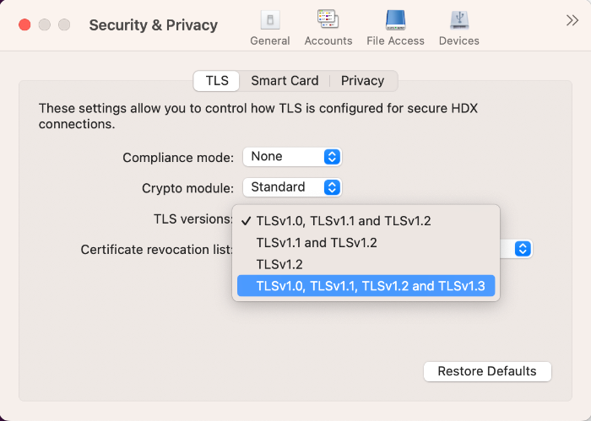Switch to the TLS tab

pyautogui.click(x=217, y=81)
